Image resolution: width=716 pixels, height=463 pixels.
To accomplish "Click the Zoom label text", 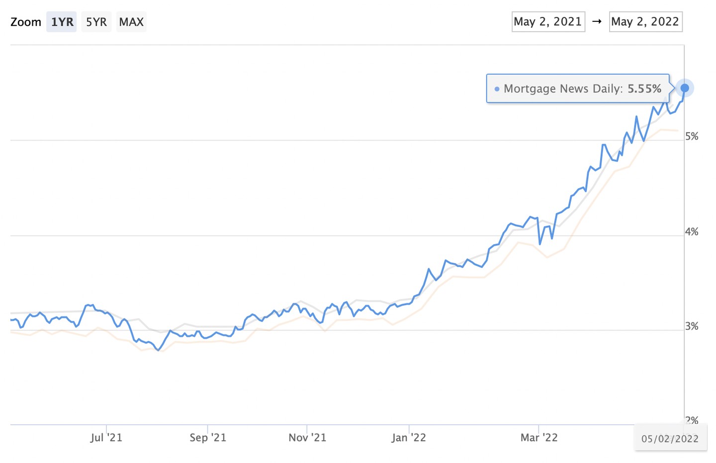I will coord(26,22).
